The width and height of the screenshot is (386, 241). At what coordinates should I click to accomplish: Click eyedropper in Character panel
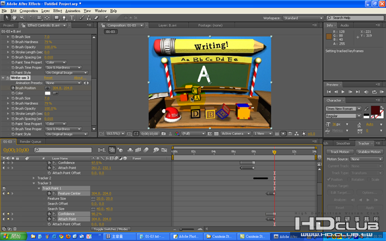point(367,108)
